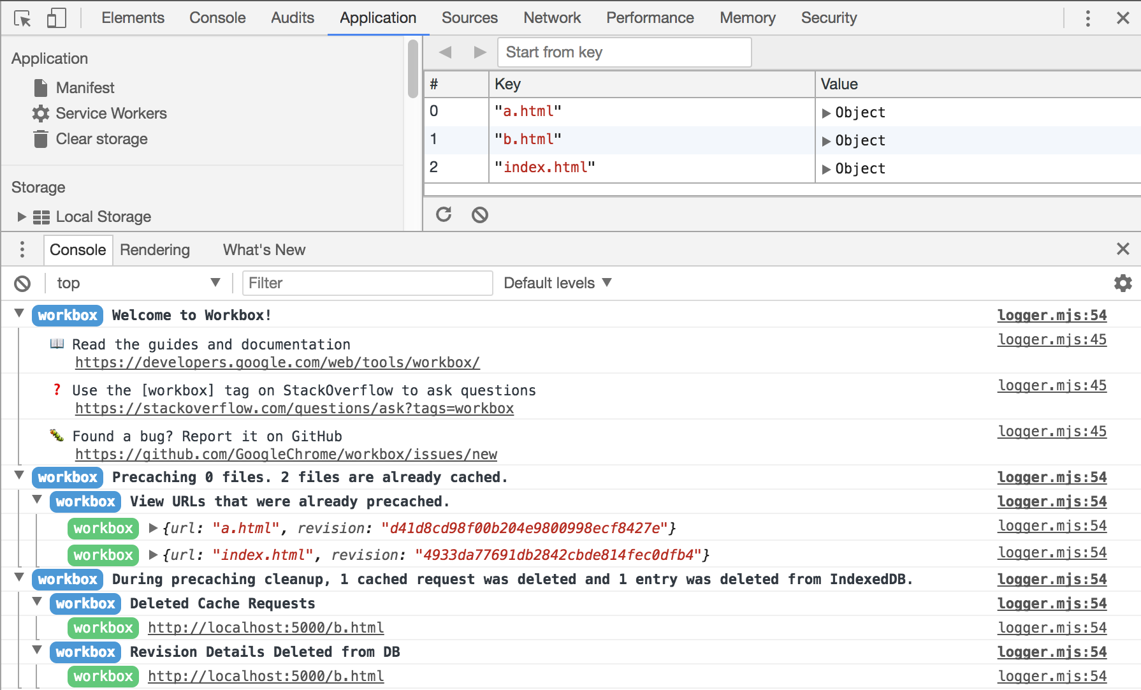This screenshot has height=690, width=1141.
Task: Open the DevTools three-dot menu
Action: pyautogui.click(x=1087, y=18)
